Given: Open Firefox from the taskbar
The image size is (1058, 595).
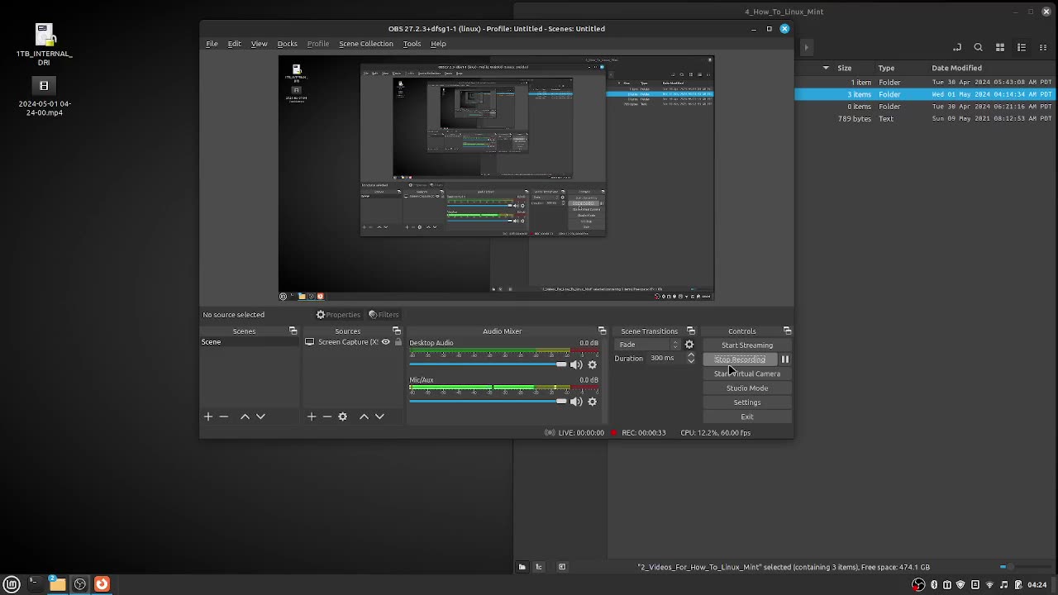Looking at the screenshot, I should point(102,584).
